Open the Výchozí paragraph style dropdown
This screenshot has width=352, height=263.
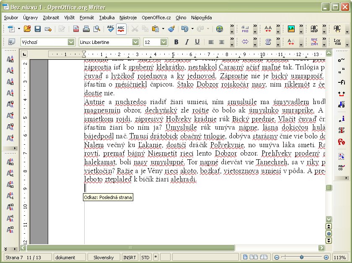tap(71, 42)
